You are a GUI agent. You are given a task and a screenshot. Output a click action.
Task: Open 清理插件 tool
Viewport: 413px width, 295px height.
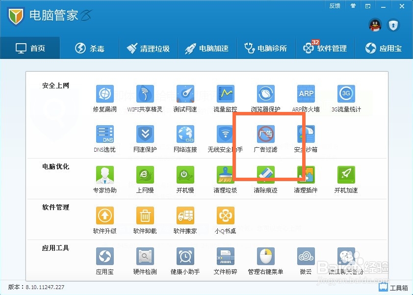(x=306, y=180)
